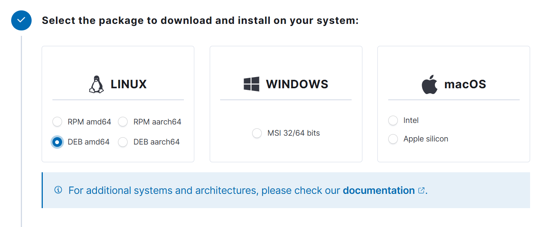Click the blue checkmark step icon

pos(21,20)
